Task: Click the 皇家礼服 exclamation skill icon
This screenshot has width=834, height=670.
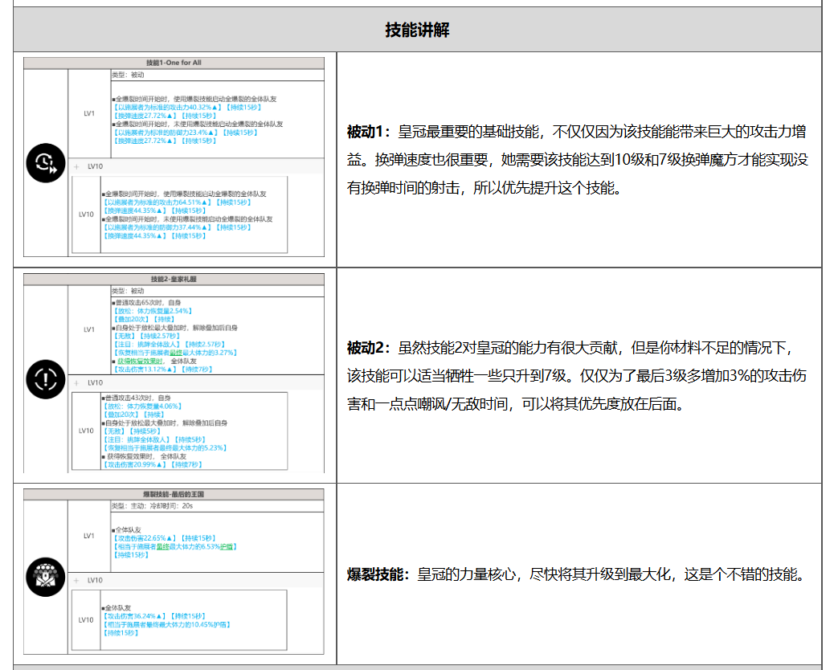Action: pos(45,378)
